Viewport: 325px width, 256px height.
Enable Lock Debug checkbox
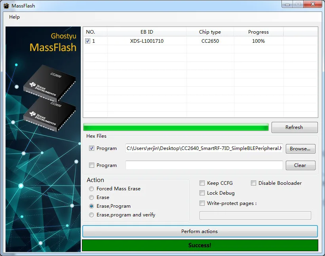click(202, 193)
